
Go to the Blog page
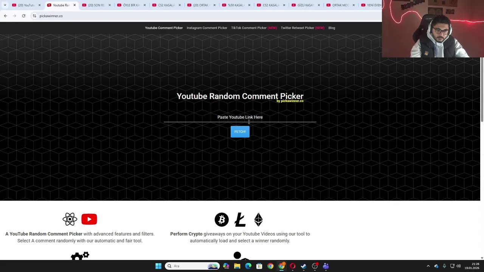pyautogui.click(x=332, y=28)
